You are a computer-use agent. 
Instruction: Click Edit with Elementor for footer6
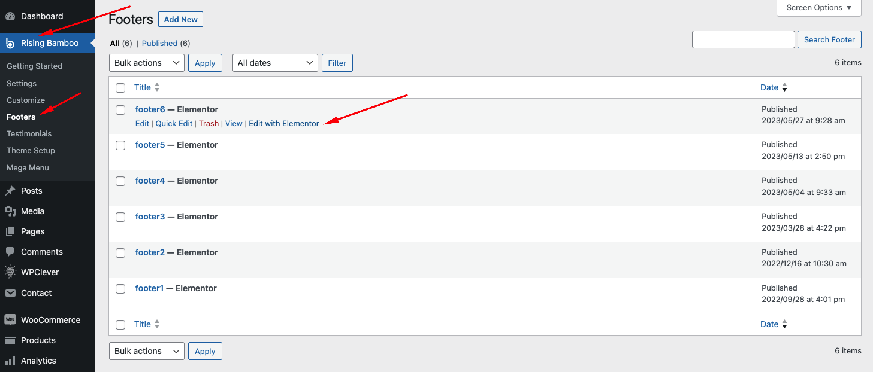[284, 123]
